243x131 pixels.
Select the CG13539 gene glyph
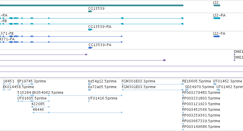click(90, 11)
